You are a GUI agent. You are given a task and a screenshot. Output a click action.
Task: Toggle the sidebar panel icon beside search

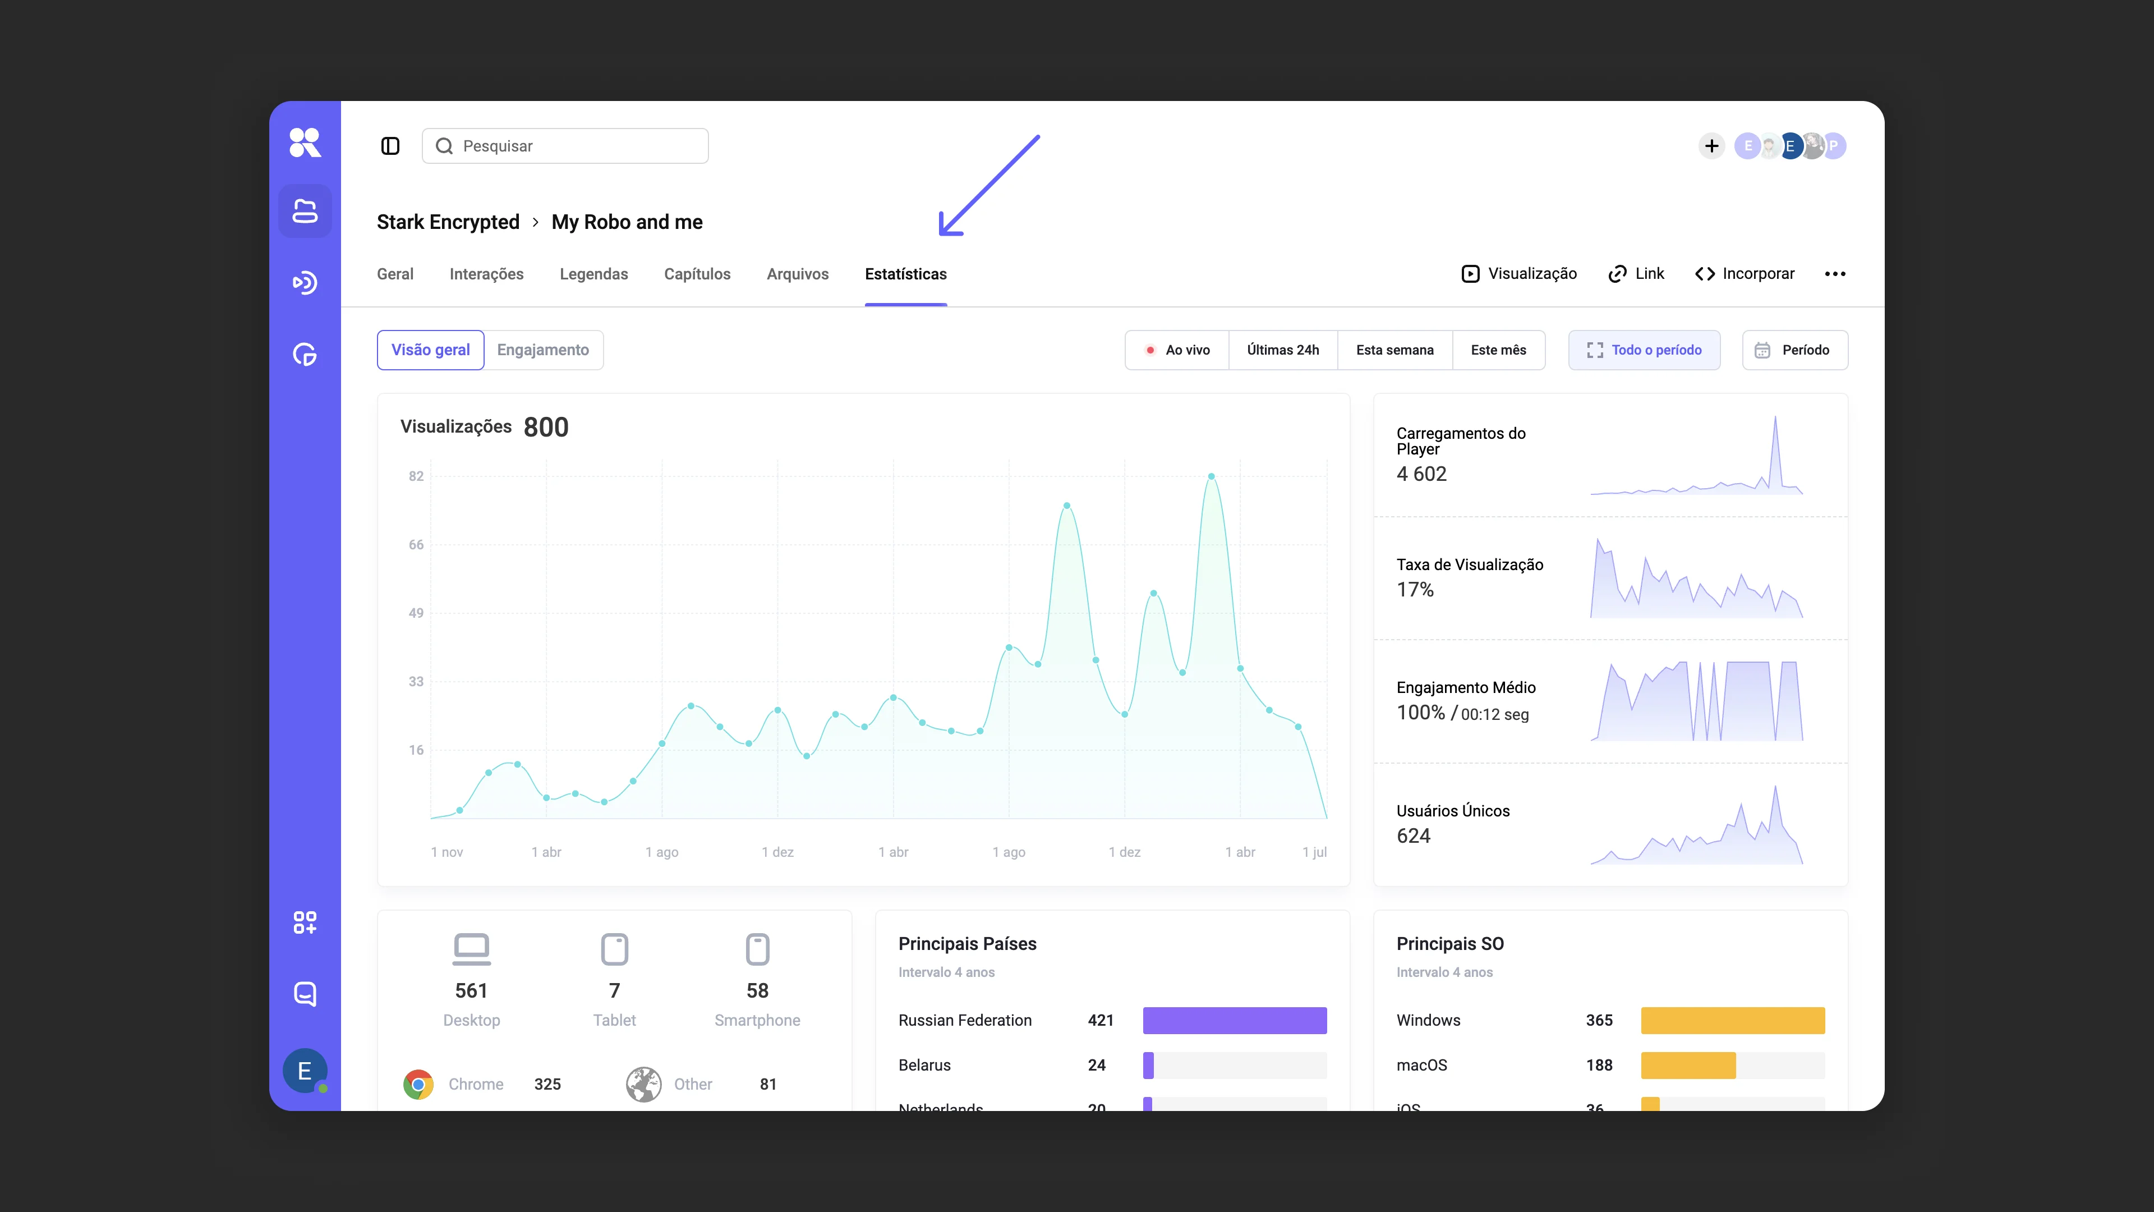390,146
